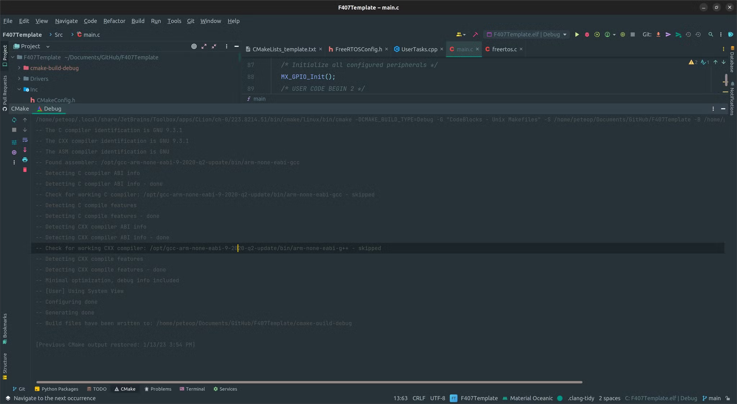Enable scroll to end in CMake output

[x=25, y=150]
